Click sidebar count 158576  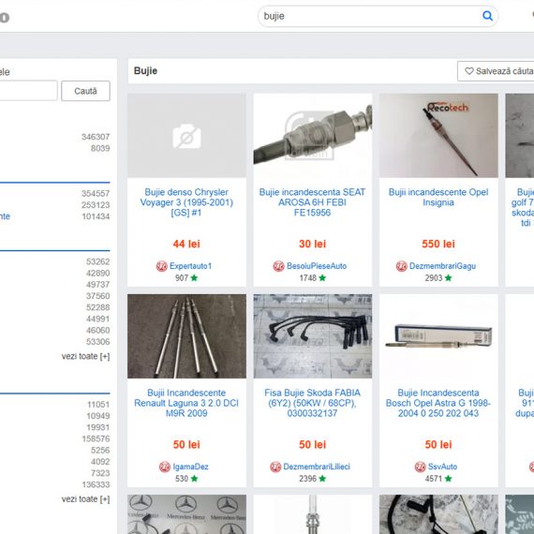tap(96, 438)
